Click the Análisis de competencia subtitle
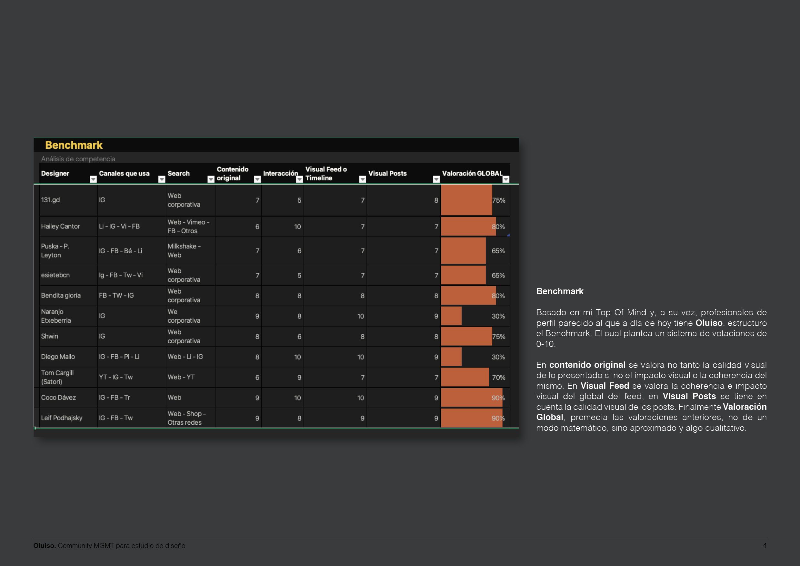The height and width of the screenshot is (566, 800). [78, 159]
